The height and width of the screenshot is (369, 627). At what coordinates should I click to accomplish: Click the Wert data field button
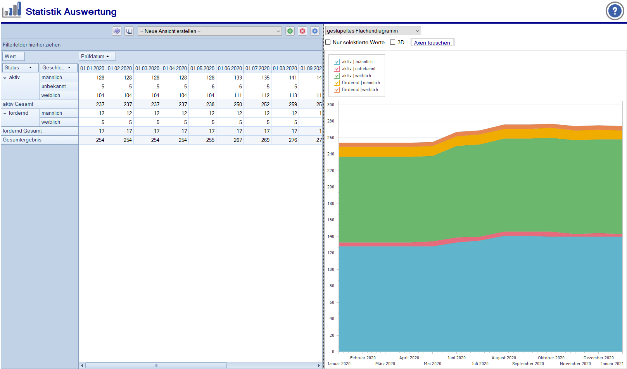[x=14, y=56]
